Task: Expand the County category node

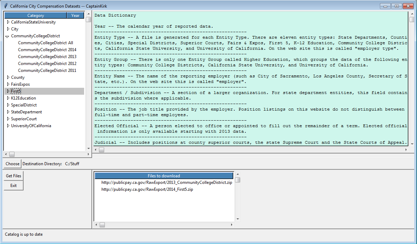Action: pyautogui.click(x=8, y=77)
